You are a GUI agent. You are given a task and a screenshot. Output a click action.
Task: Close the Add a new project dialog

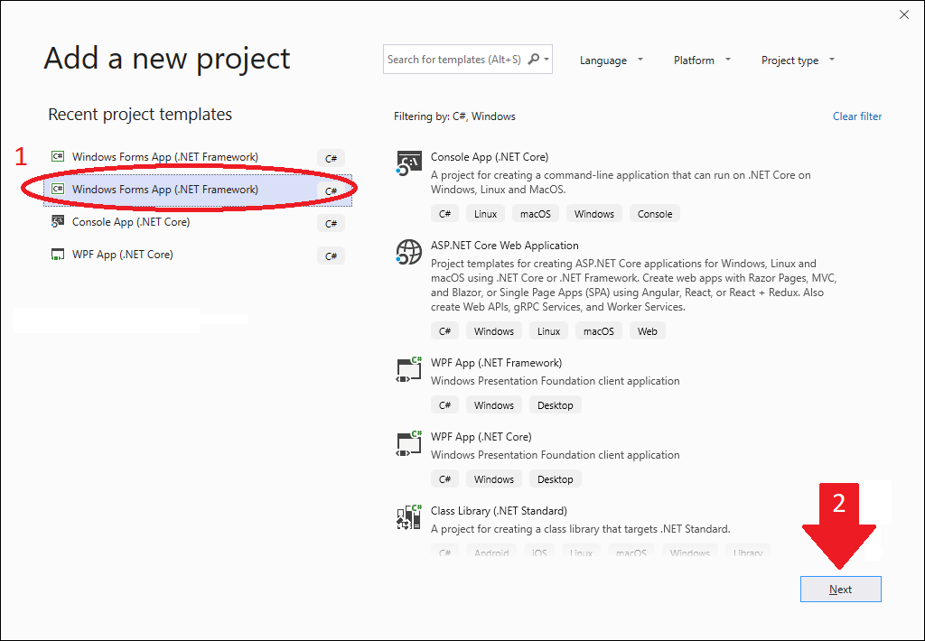click(x=903, y=14)
